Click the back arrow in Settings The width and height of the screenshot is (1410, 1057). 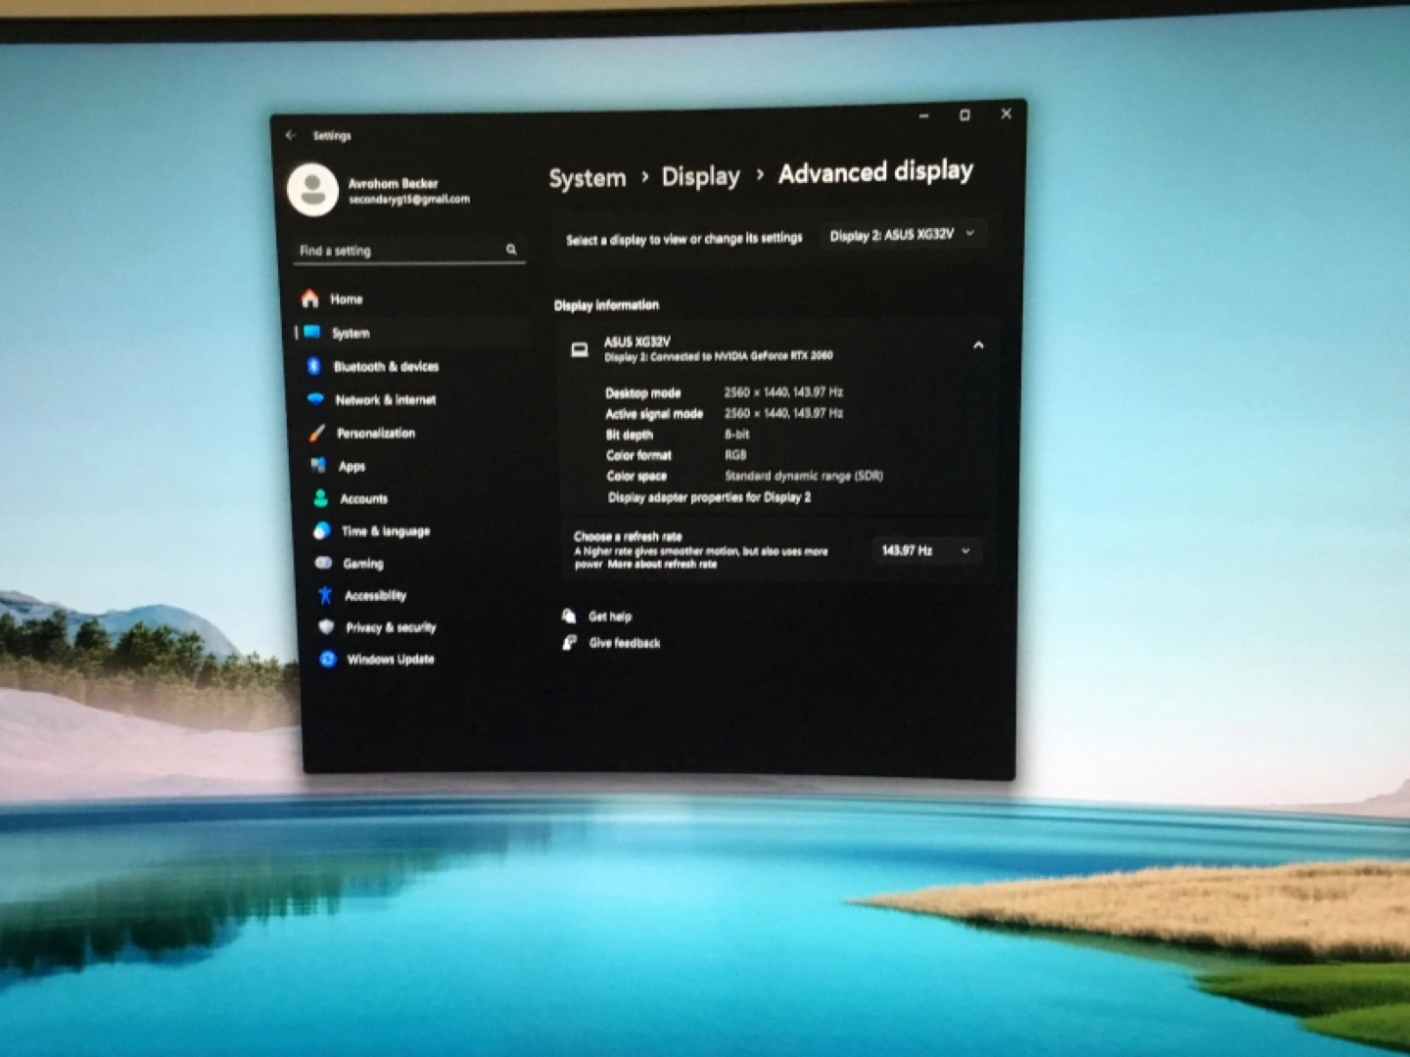click(290, 135)
